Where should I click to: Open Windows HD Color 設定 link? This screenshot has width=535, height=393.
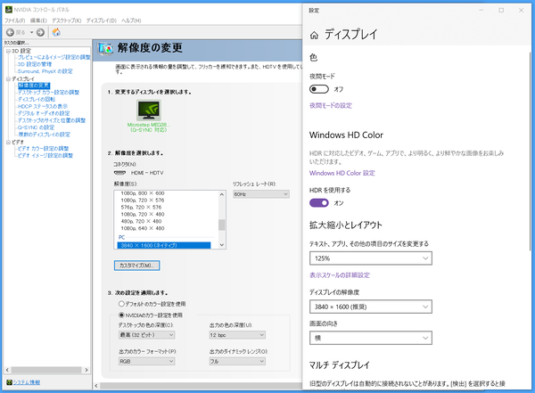342,173
